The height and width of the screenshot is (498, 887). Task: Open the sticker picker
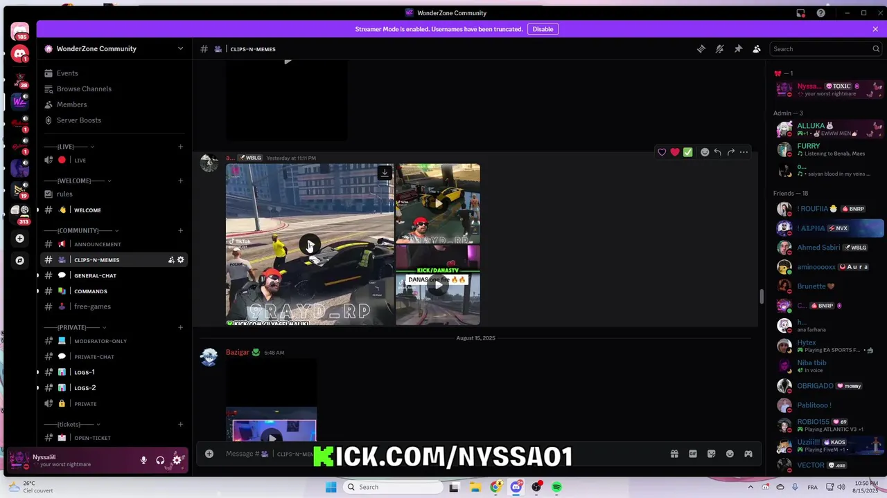coord(711,454)
